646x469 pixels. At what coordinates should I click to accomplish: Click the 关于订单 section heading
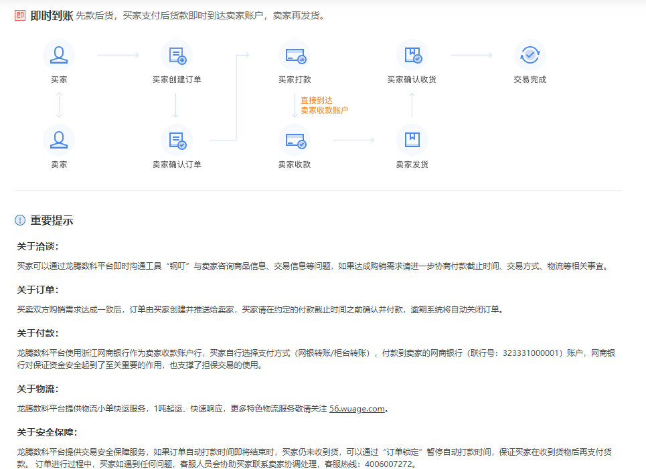coord(37,290)
